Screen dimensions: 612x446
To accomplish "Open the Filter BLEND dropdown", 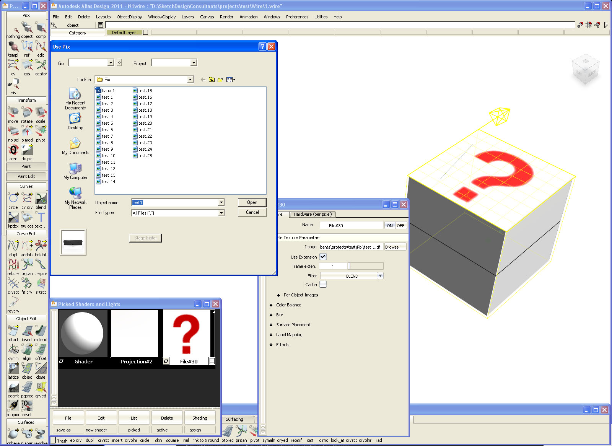I will coord(380,275).
